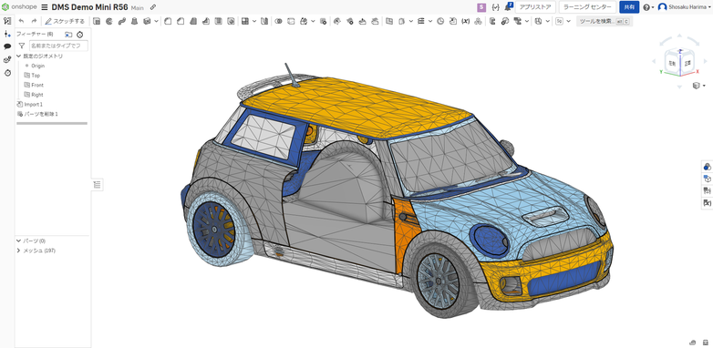This screenshot has width=713, height=348.
Task: Open the ラーニング センター button
Action: click(587, 7)
